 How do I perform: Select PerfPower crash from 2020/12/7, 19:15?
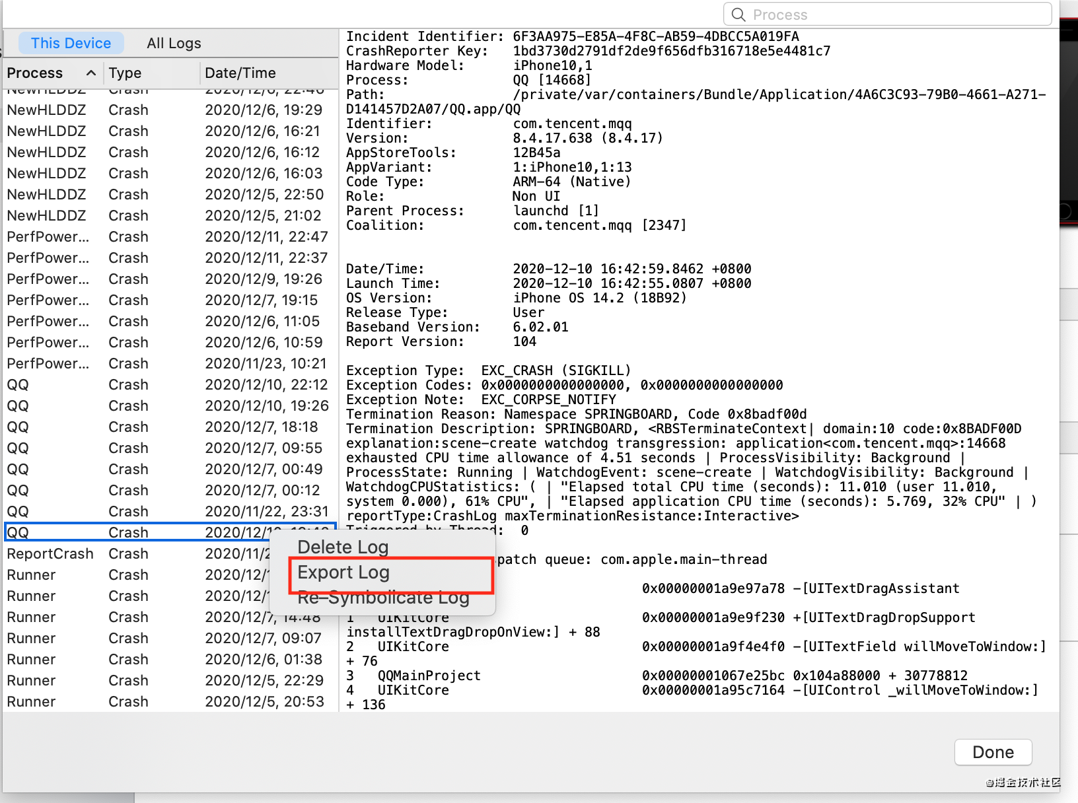pos(170,300)
